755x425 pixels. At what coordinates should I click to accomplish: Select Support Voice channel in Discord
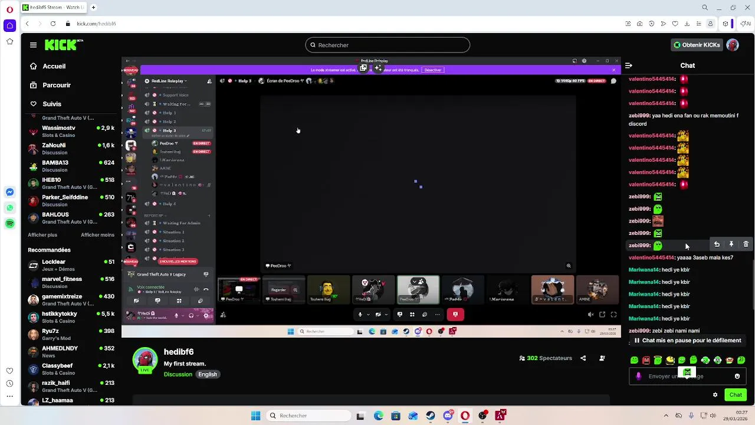pos(175,95)
